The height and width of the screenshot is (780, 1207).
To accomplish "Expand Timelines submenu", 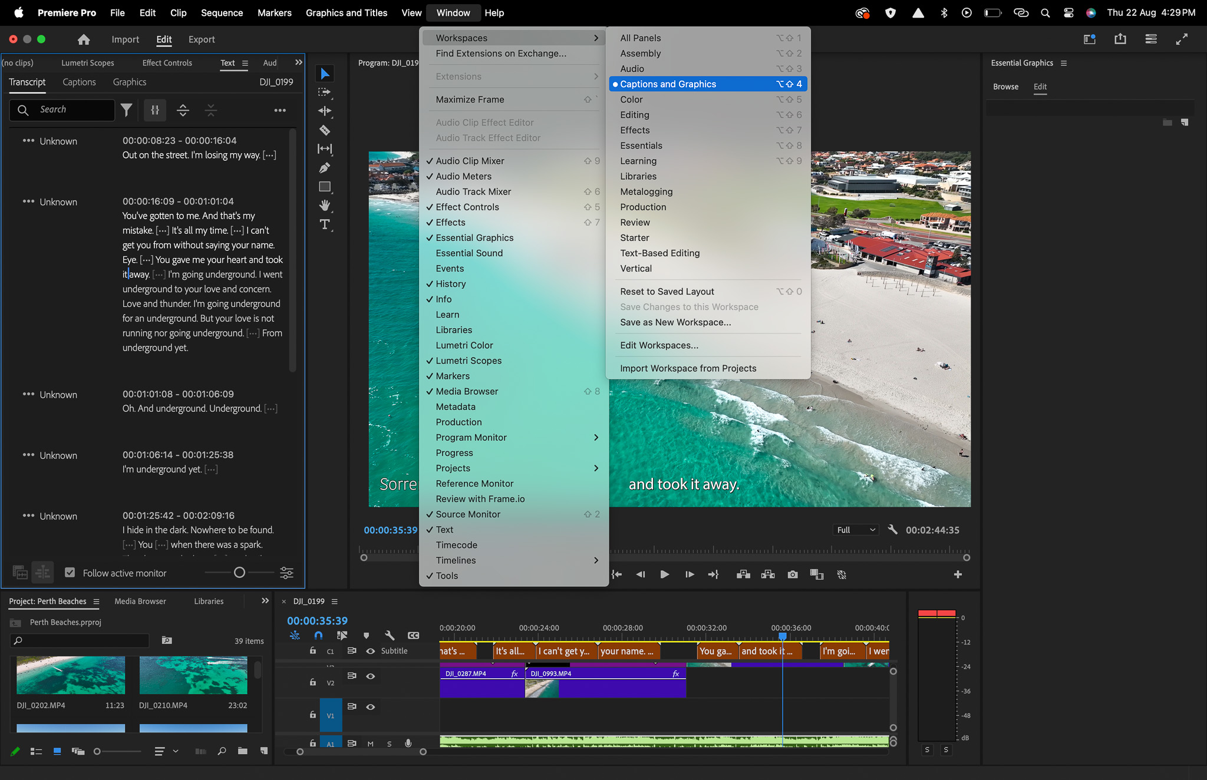I will click(x=514, y=560).
